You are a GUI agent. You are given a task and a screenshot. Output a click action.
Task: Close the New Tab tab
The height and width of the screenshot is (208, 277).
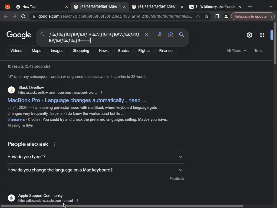click(x=67, y=7)
